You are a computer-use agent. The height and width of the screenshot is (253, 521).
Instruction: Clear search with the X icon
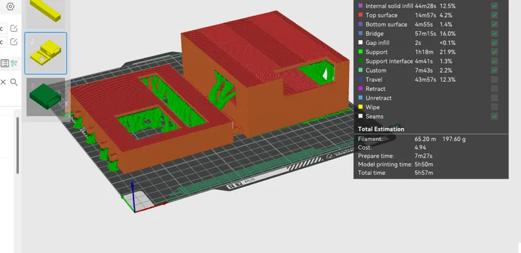click(3, 82)
